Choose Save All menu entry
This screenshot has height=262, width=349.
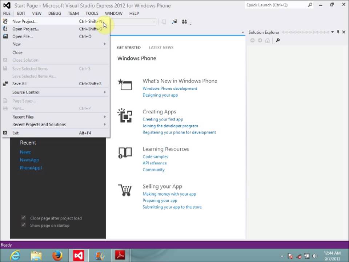[x=56, y=84]
